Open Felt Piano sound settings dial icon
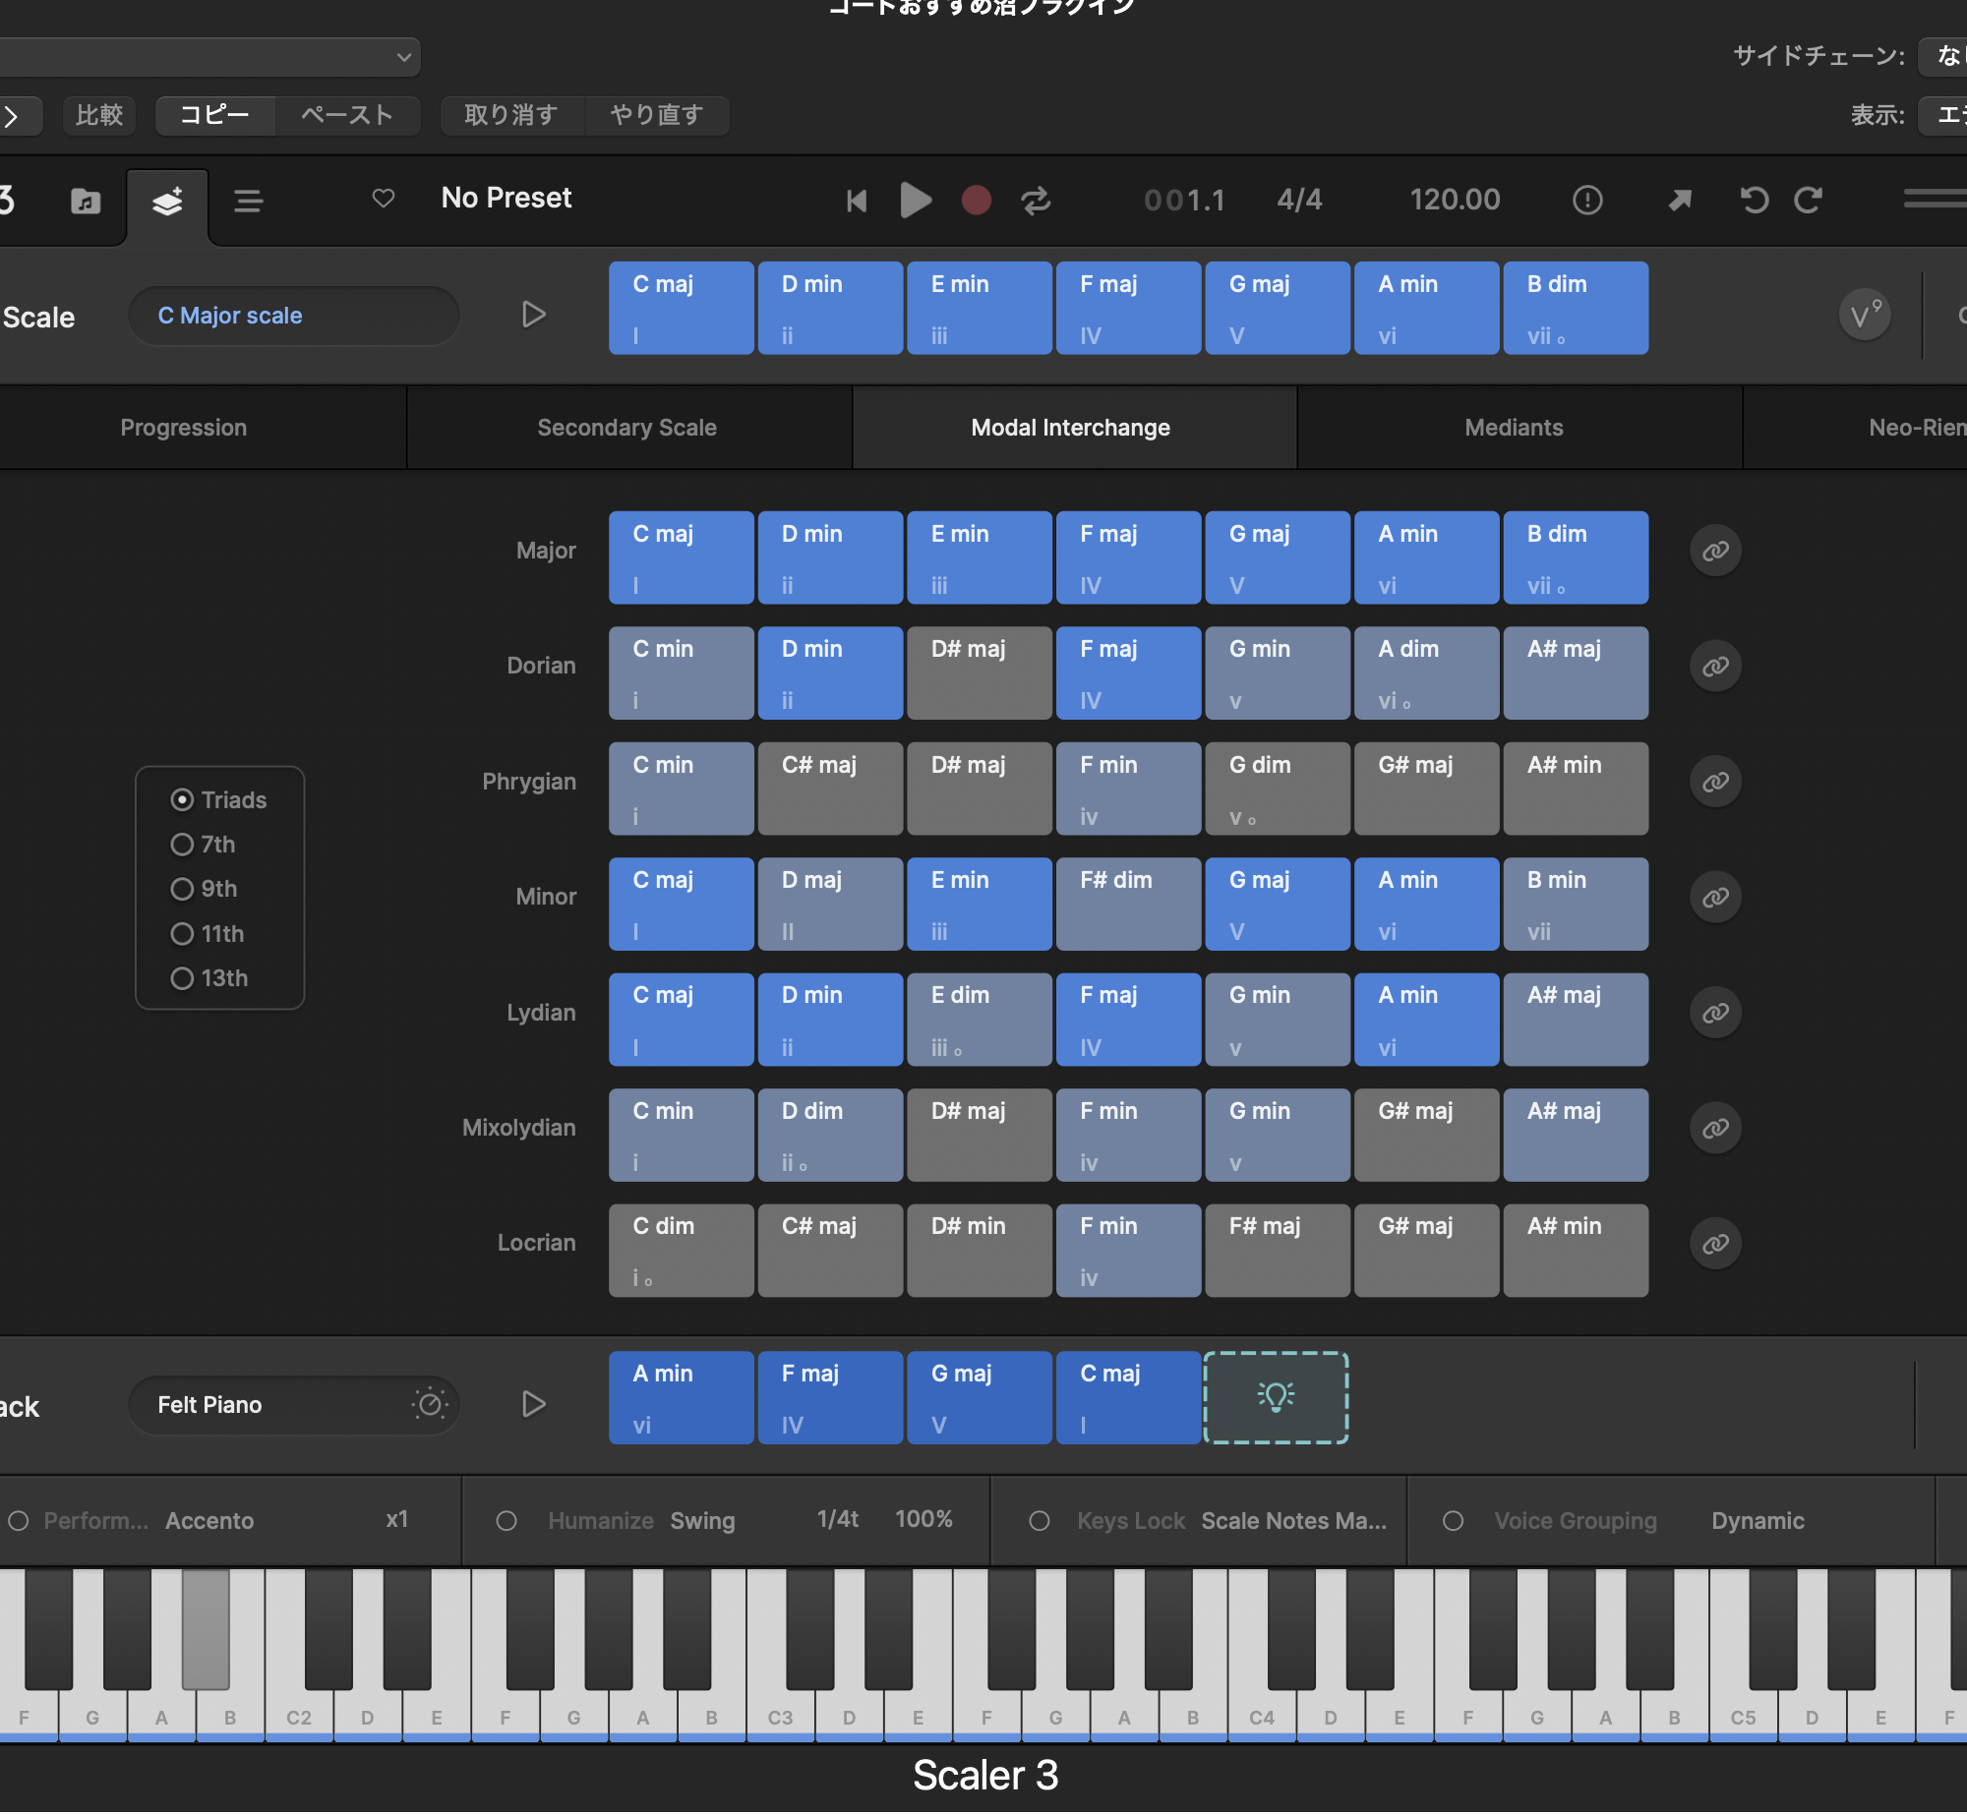1967x1815 pixels. [x=430, y=1404]
